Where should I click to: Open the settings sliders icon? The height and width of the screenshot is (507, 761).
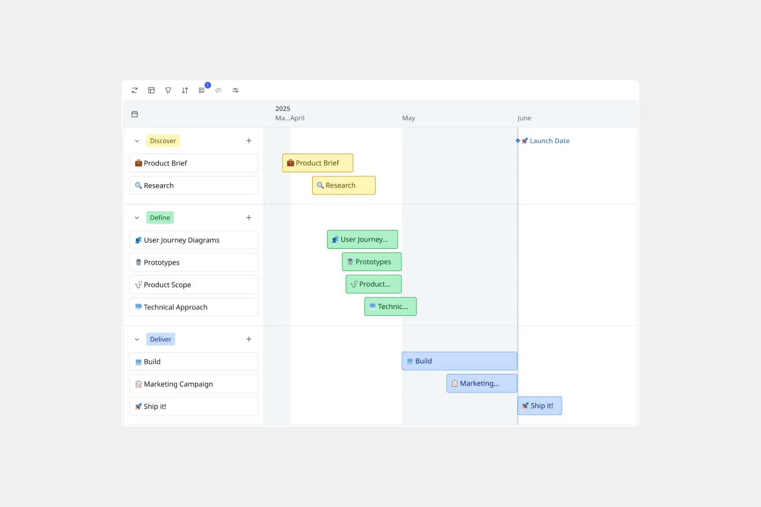click(235, 90)
